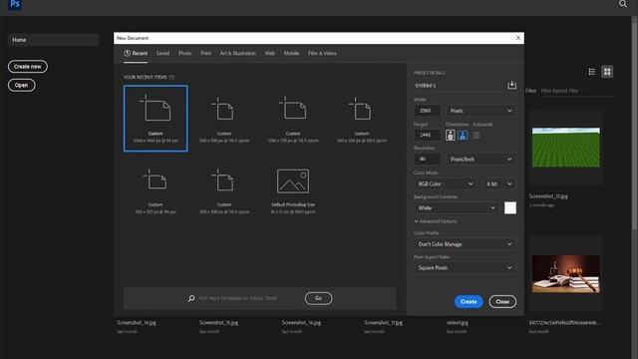Switch to the Web tab
The image size is (638, 359).
270,53
